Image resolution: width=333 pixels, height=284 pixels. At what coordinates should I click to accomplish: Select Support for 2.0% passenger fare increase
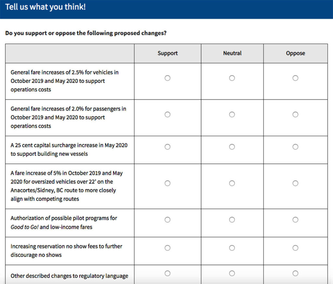coord(167,114)
